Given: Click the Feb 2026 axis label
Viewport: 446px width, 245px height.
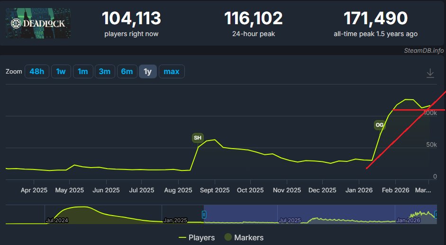Looking at the screenshot, I should pos(396,190).
